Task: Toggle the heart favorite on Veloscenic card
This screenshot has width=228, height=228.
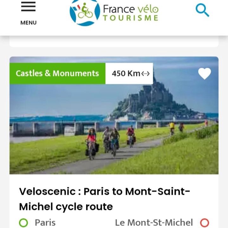Action: (205, 74)
